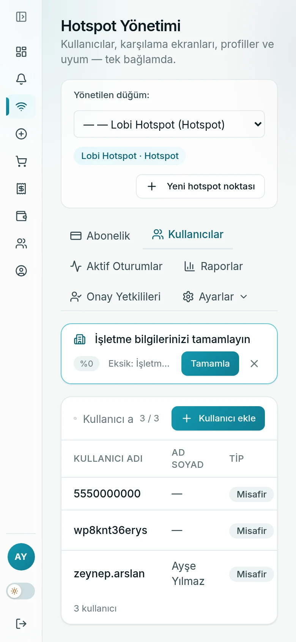This screenshot has width=296, height=642.
Task: Select the Wi-Fi hotspot sidebar icon
Action: (21, 106)
